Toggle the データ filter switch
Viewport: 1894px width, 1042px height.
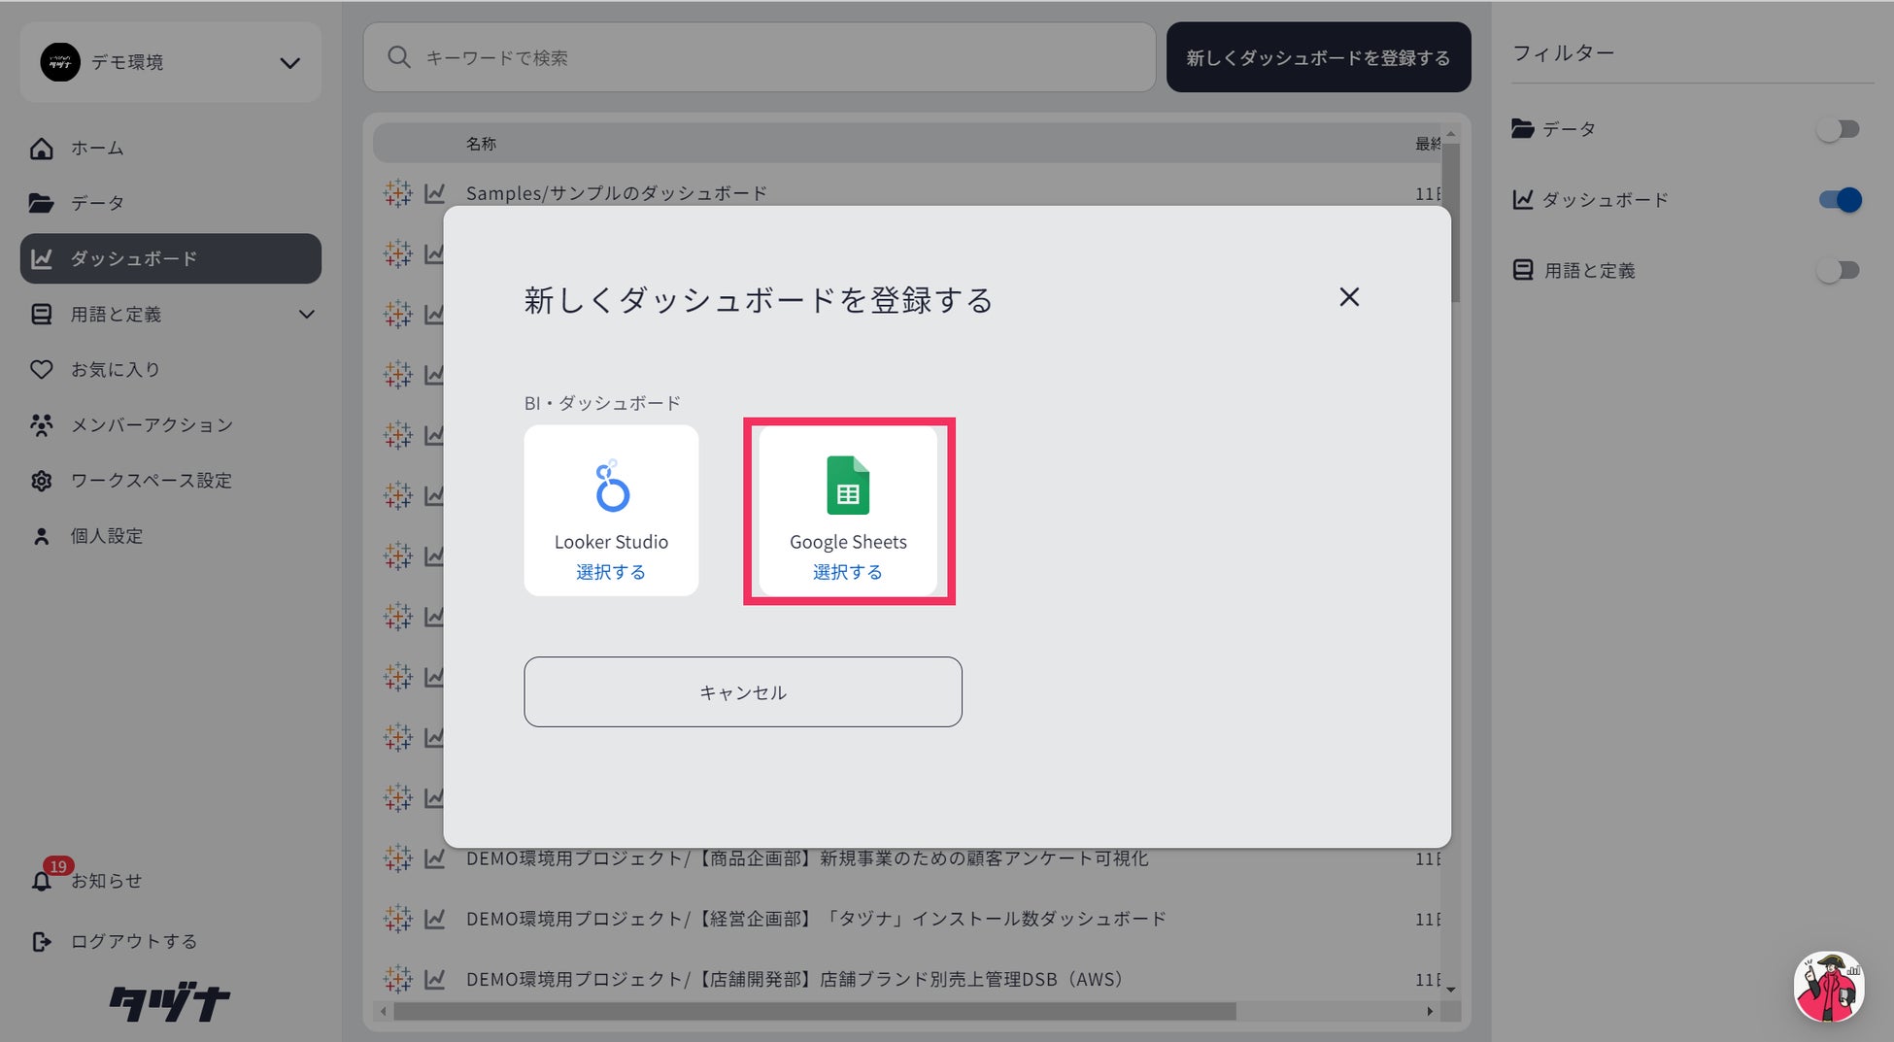click(1839, 129)
